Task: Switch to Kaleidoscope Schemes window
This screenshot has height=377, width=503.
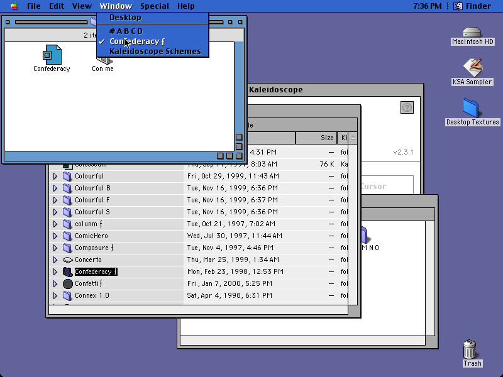Action: (153, 52)
